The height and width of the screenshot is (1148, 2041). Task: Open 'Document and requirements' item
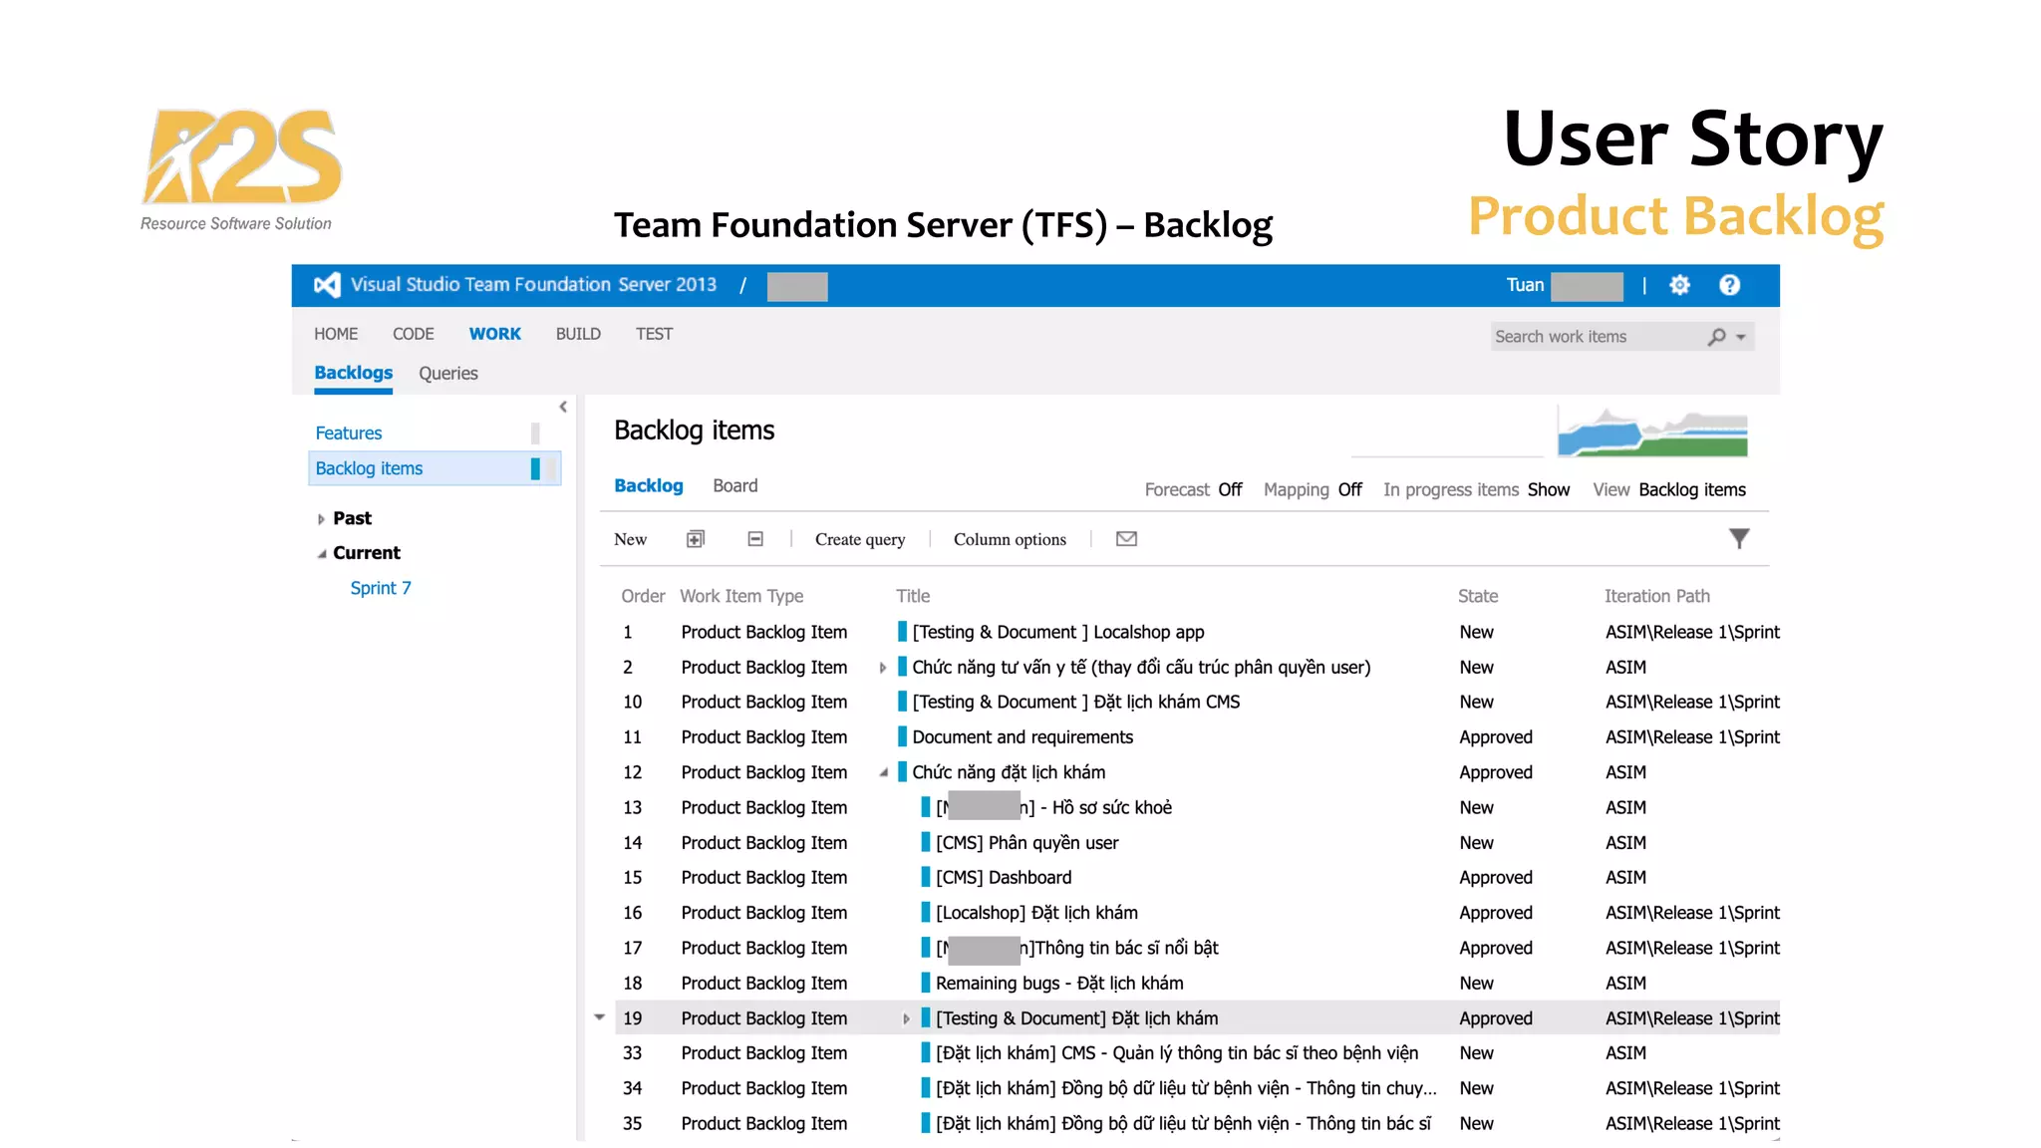(x=1022, y=736)
